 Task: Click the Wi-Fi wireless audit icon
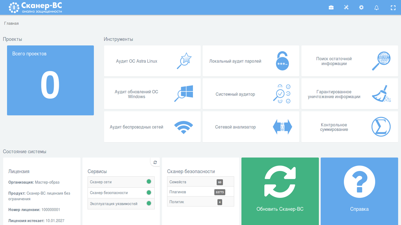[x=184, y=127]
